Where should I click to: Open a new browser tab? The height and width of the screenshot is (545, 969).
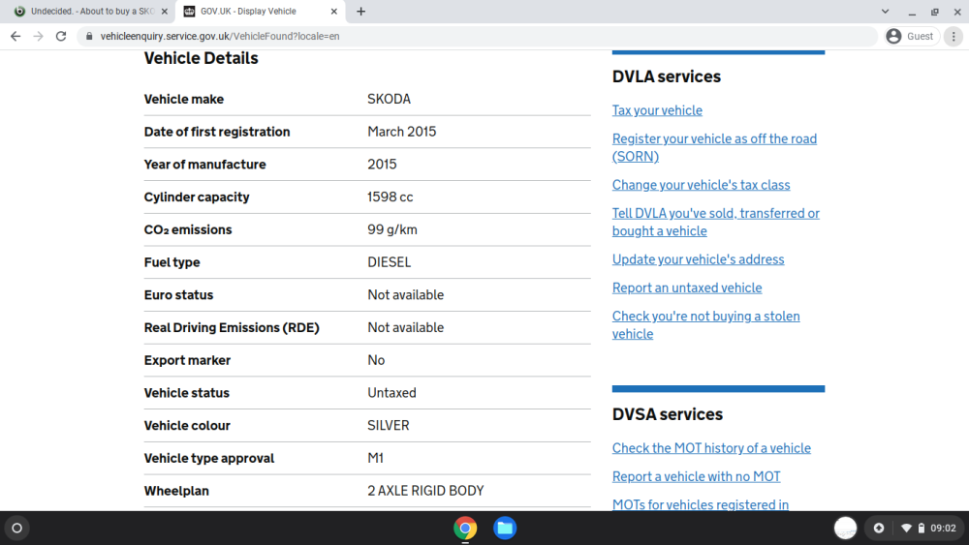pyautogui.click(x=360, y=11)
